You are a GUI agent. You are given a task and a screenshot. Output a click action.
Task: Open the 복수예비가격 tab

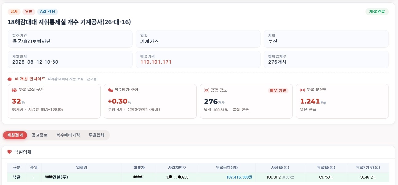(x=68, y=135)
